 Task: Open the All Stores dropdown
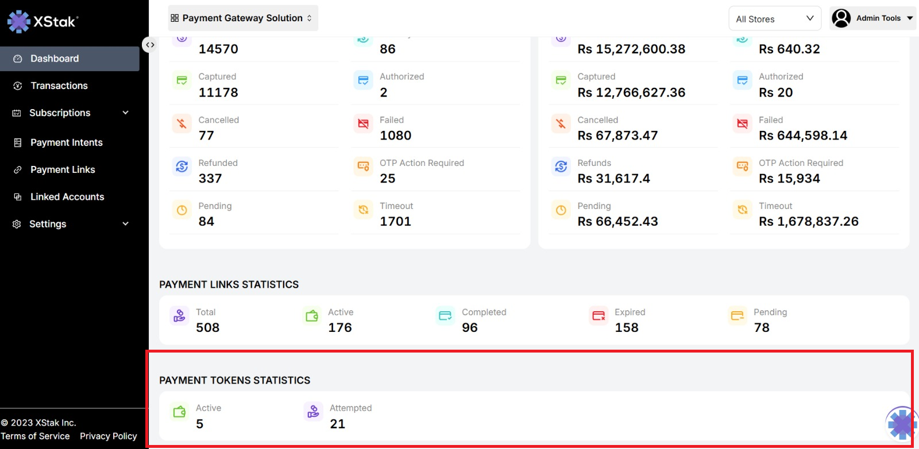pos(774,19)
